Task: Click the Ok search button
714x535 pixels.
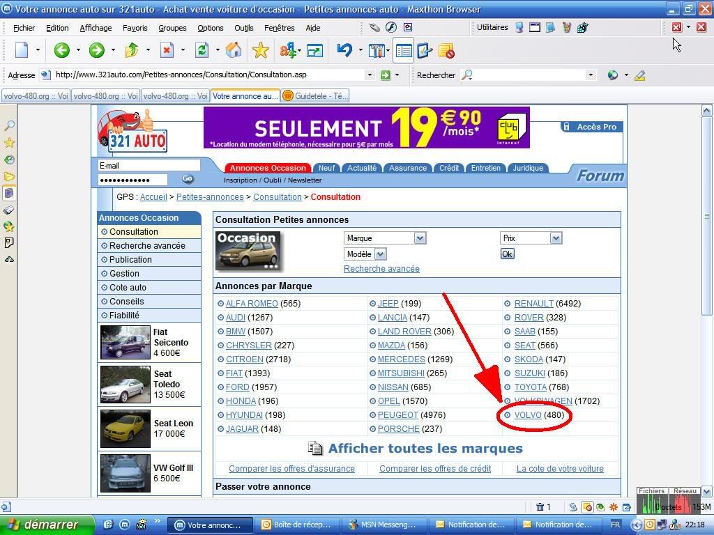Action: point(508,254)
